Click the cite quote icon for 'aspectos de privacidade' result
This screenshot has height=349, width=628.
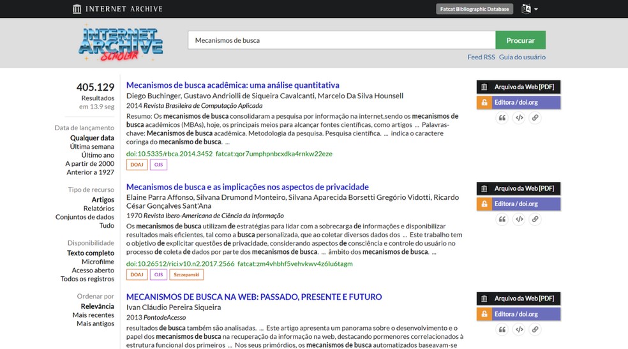[x=502, y=219]
